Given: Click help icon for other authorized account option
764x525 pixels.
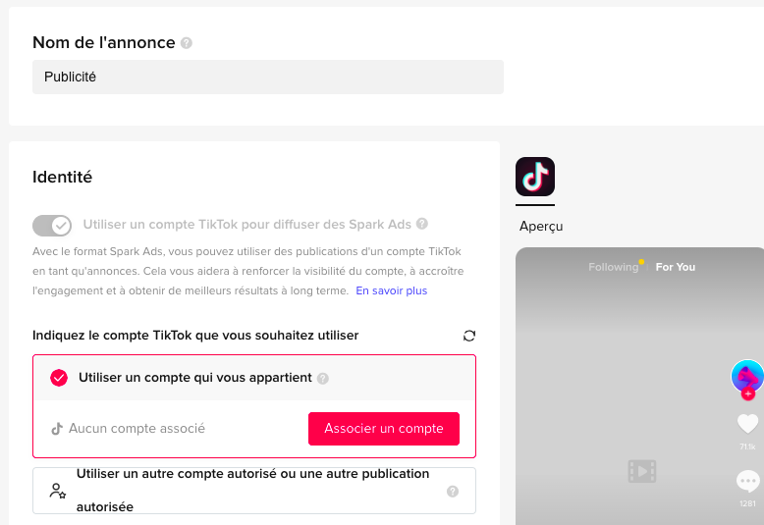Looking at the screenshot, I should coord(453,492).
